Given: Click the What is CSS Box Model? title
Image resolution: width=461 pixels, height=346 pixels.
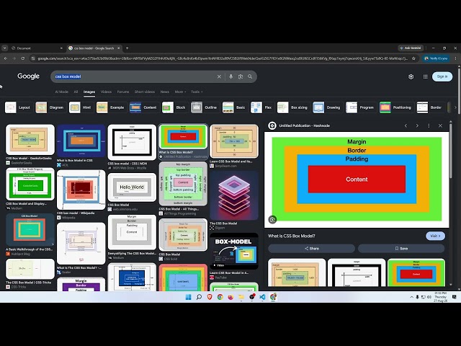Looking at the screenshot, I should [291, 236].
